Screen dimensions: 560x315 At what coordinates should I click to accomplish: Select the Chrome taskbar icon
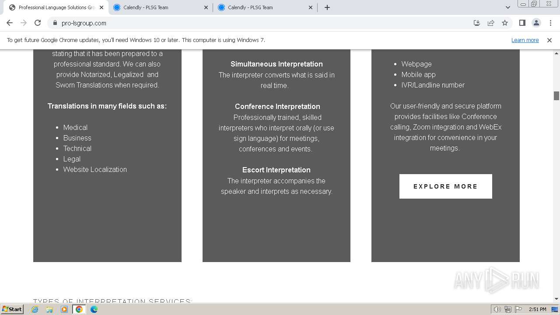(x=79, y=309)
